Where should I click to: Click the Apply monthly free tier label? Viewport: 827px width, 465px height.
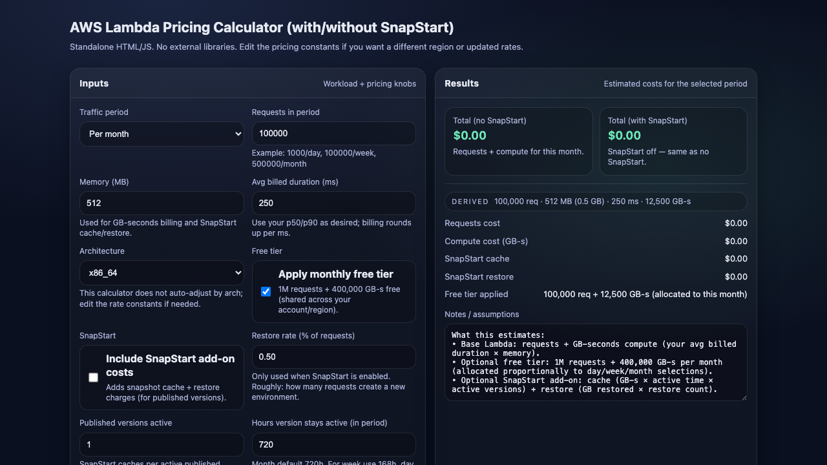click(336, 274)
